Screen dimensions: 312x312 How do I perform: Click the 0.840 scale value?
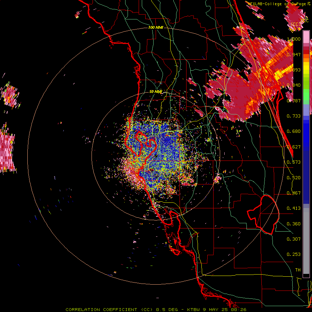coord(294,85)
